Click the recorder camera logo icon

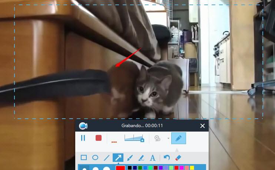[x=83, y=126]
